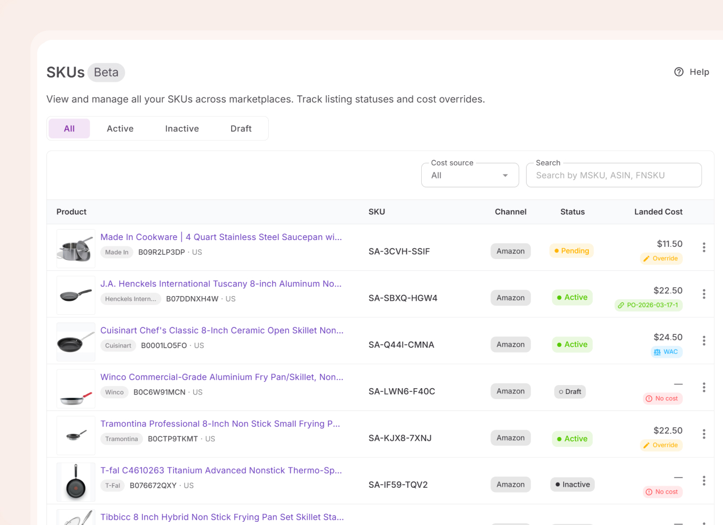723x525 pixels.
Task: Open kebab menu for SA-SBXQ-HGW4
Action: [704, 294]
